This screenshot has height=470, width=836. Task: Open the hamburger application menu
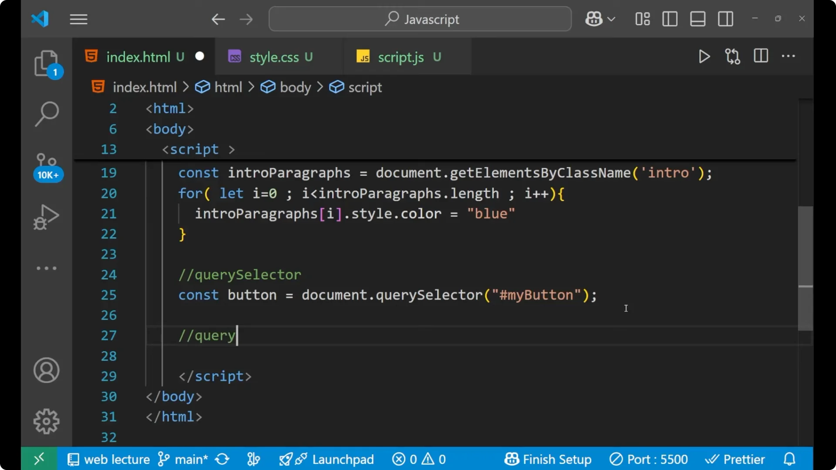(78, 19)
